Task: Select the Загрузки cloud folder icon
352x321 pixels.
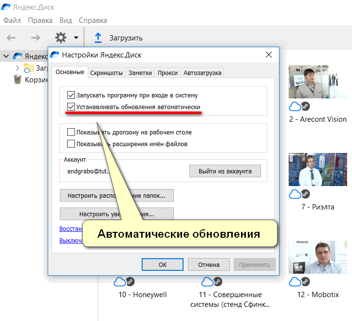Action: pos(28,68)
